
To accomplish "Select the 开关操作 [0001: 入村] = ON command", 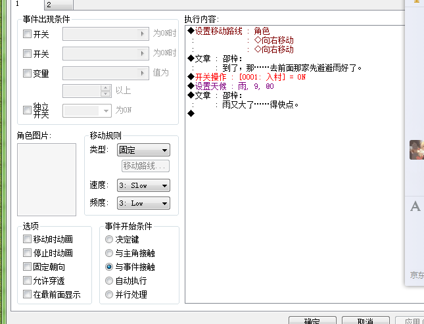I will [x=247, y=77].
